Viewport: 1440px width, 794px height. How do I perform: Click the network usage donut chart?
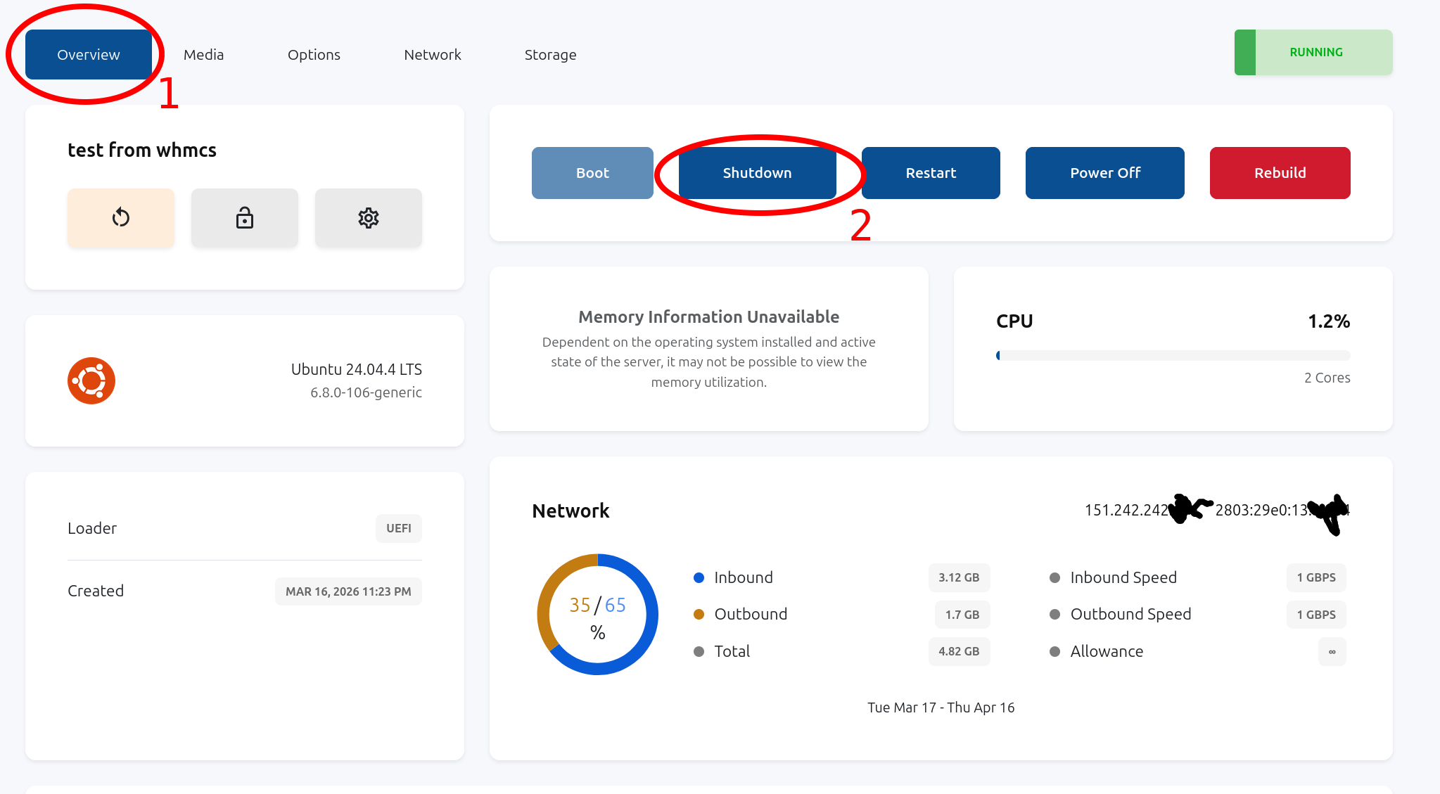click(597, 614)
